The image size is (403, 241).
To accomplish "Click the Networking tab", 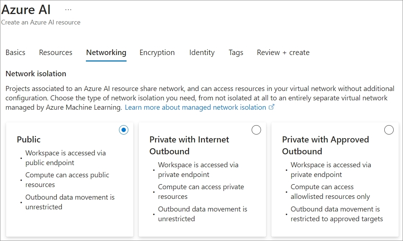I will tap(106, 53).
